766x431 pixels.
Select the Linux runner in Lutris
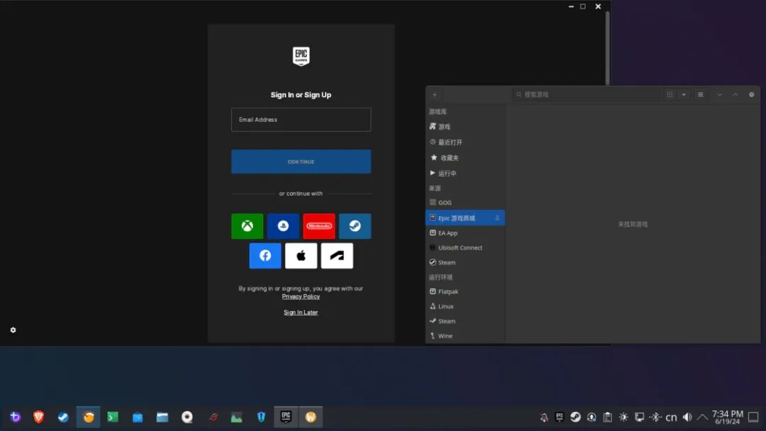465,306
